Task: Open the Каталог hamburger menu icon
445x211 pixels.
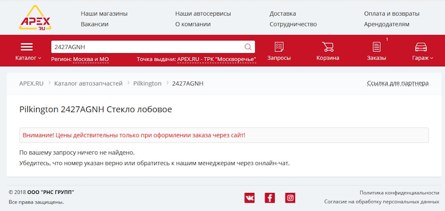Action: (x=27, y=47)
